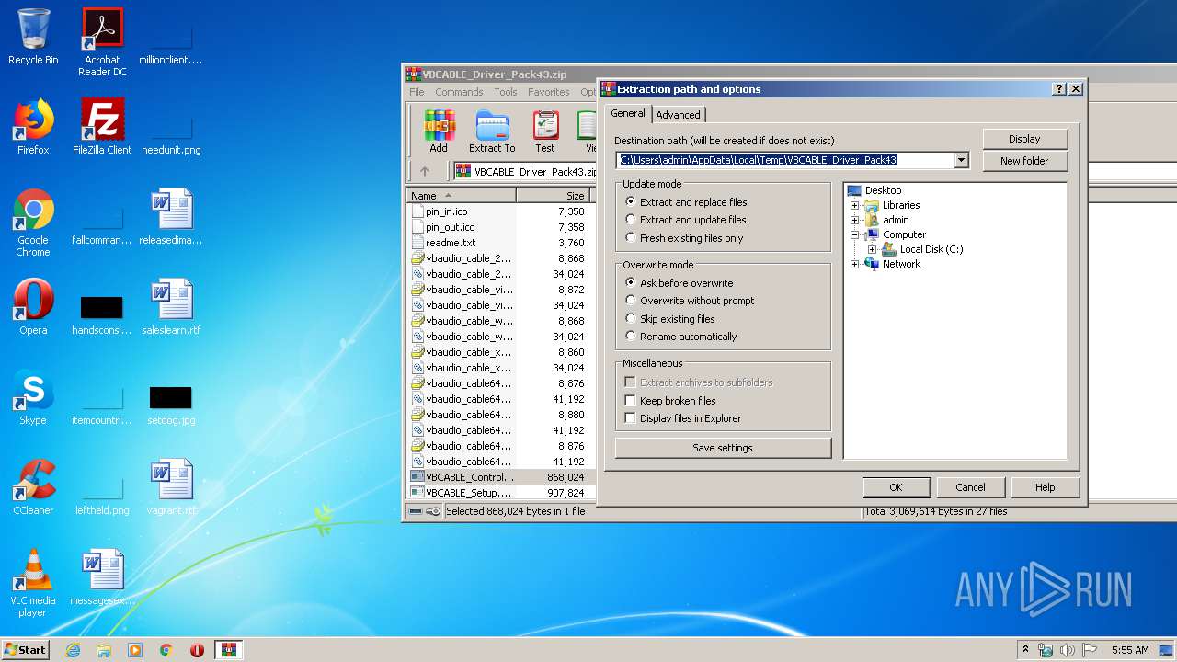Select Ask before overwrite option
Screen dimensions: 1177x662
[679, 282]
